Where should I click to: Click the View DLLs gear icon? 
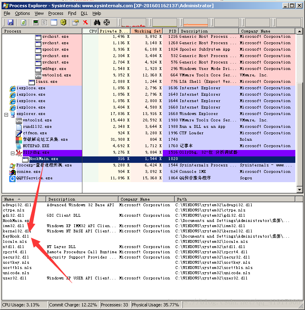click(x=63, y=23)
